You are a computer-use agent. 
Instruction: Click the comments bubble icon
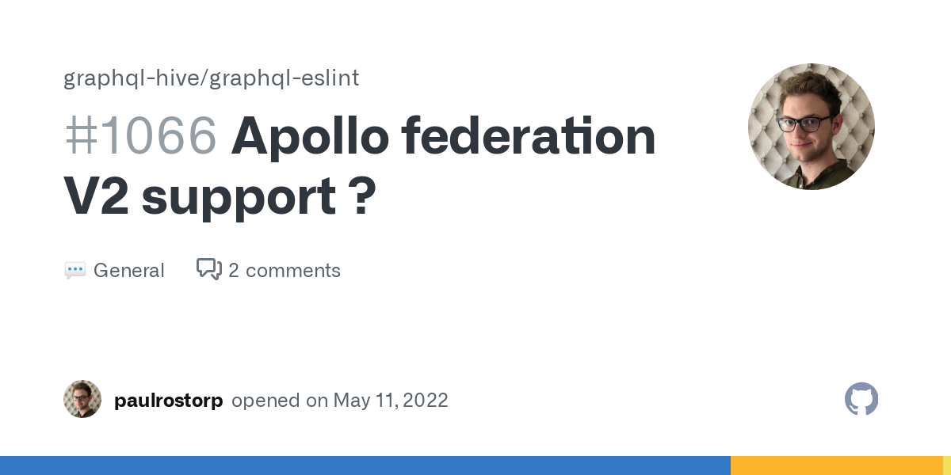[x=209, y=270]
